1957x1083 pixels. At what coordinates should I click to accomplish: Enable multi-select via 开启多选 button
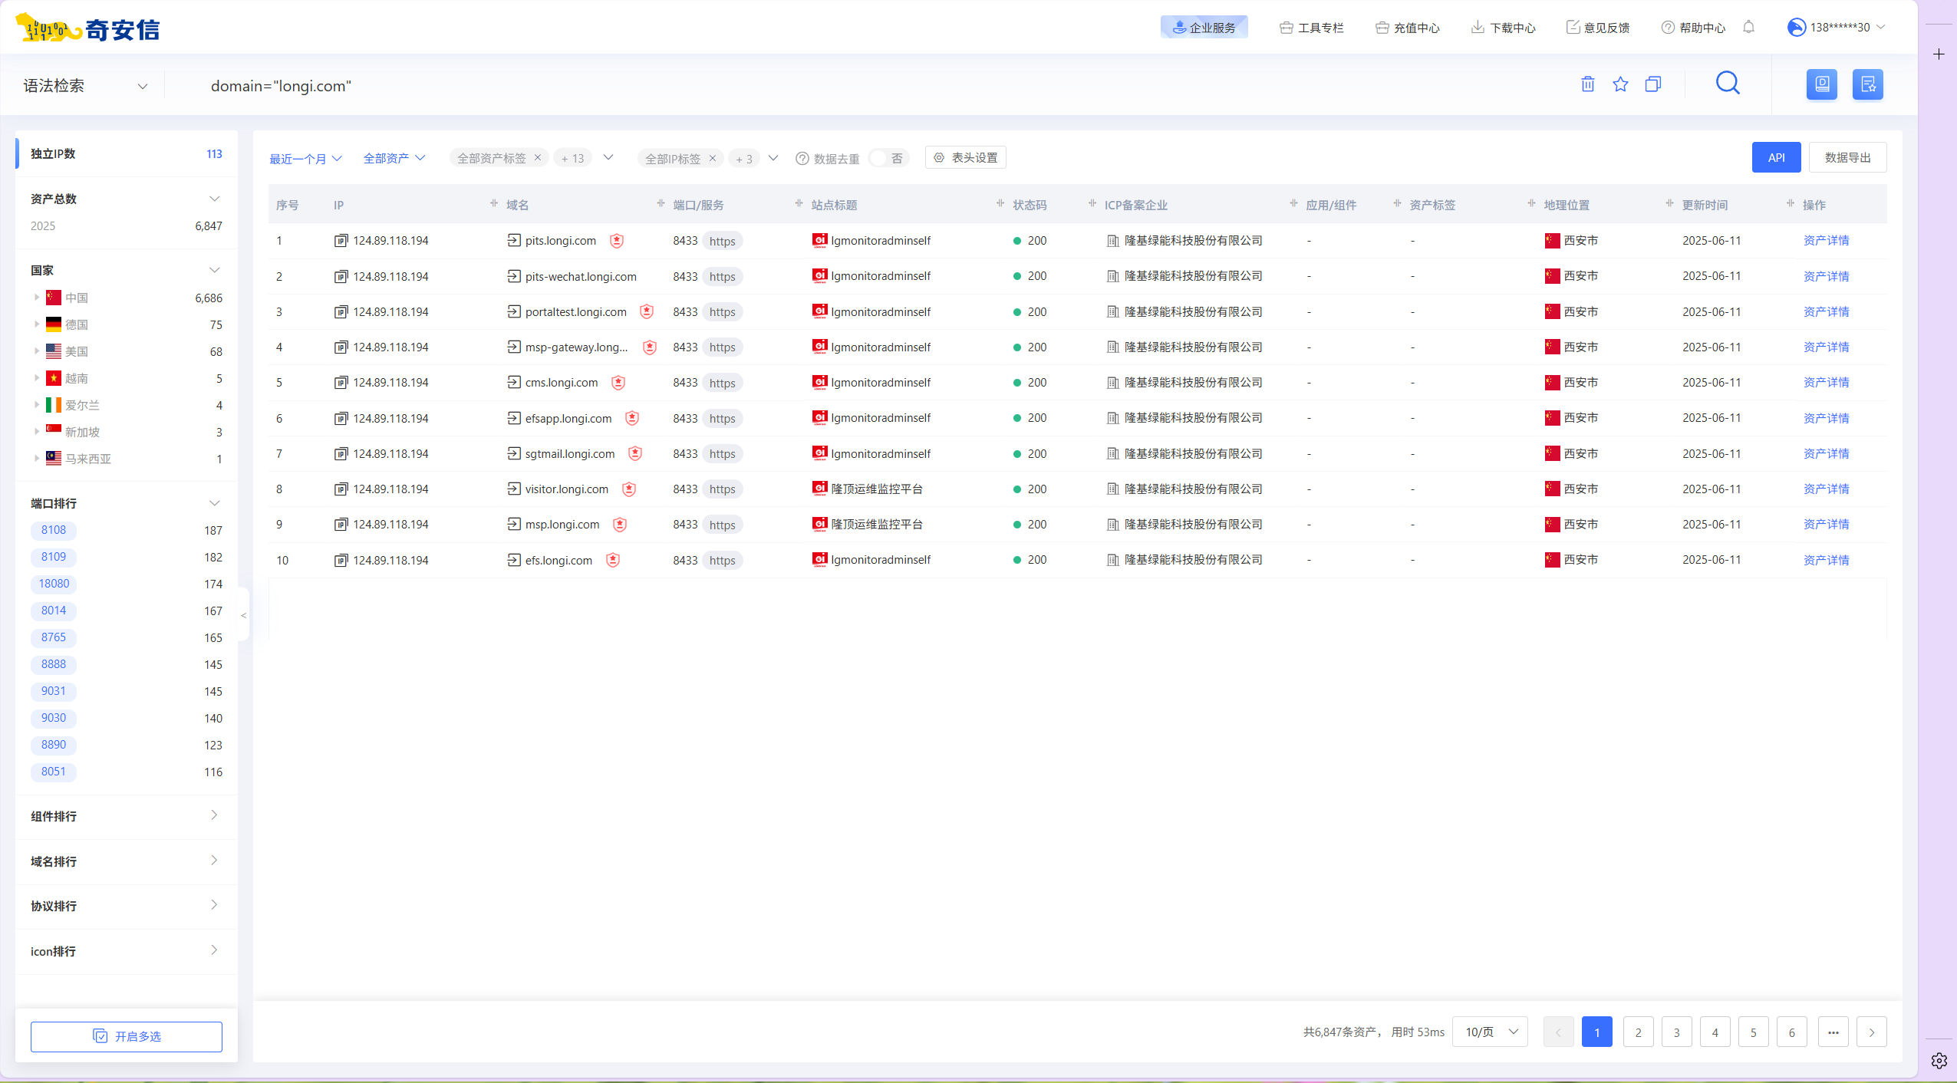click(x=127, y=1036)
